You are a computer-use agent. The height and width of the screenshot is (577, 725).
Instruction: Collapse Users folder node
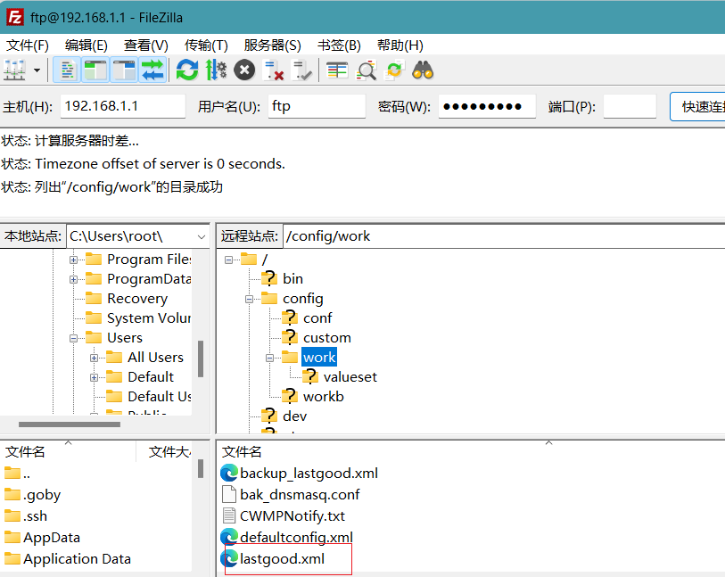(73, 338)
